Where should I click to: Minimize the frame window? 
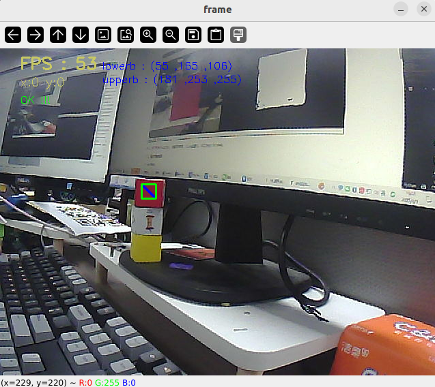click(401, 10)
